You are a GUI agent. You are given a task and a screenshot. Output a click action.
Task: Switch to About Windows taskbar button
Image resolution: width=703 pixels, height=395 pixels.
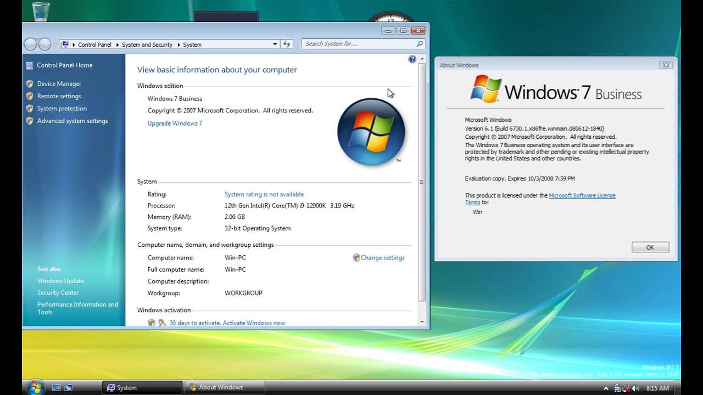[x=225, y=387]
